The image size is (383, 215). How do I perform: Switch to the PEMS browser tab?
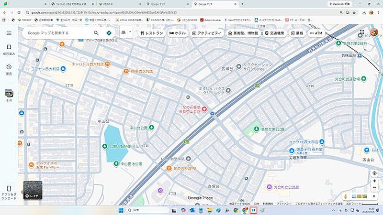click(x=120, y=4)
